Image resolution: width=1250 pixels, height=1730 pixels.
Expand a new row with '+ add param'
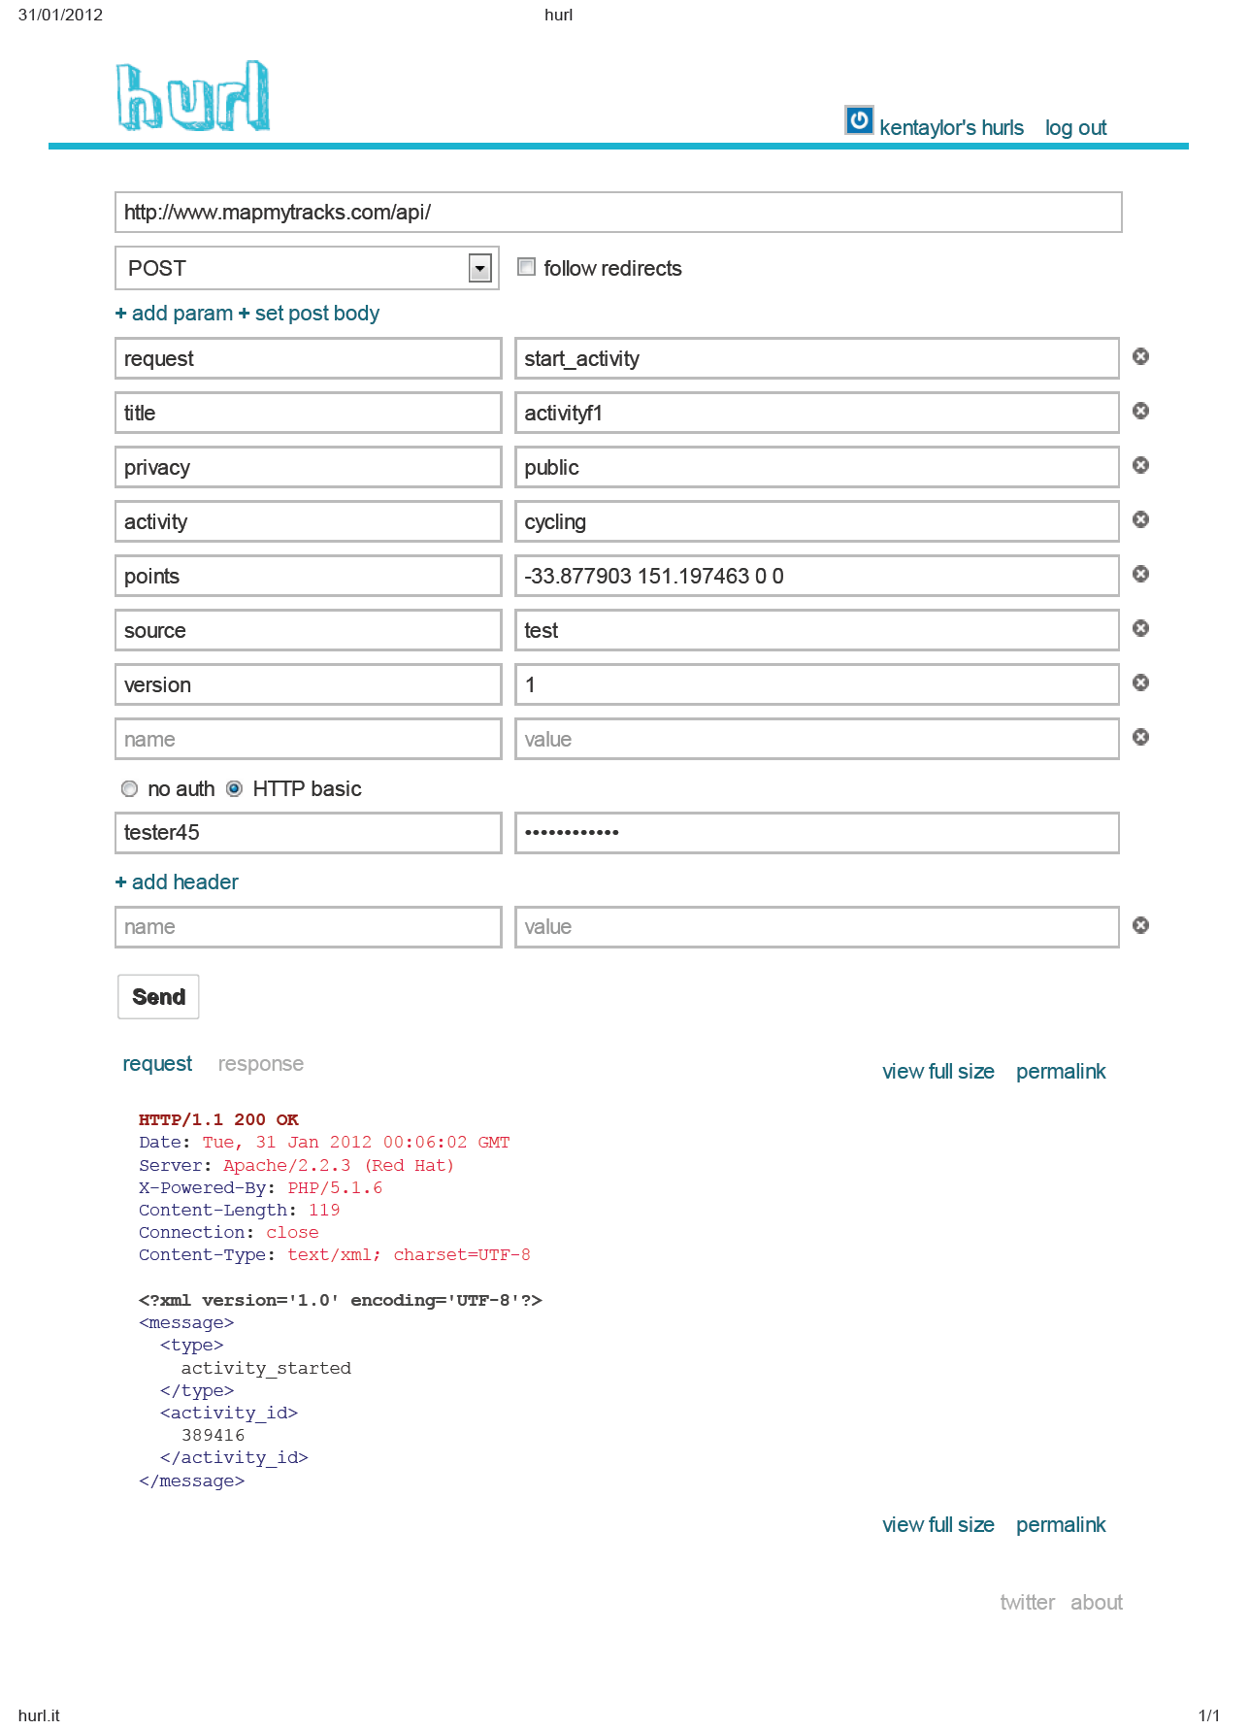(x=175, y=314)
